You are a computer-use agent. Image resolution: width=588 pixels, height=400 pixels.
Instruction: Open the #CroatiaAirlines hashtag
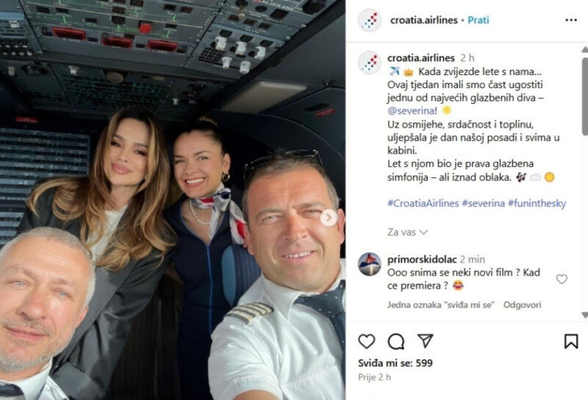point(423,204)
